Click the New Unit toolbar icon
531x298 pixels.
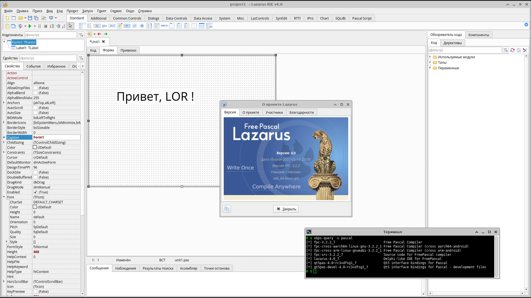click(7, 18)
